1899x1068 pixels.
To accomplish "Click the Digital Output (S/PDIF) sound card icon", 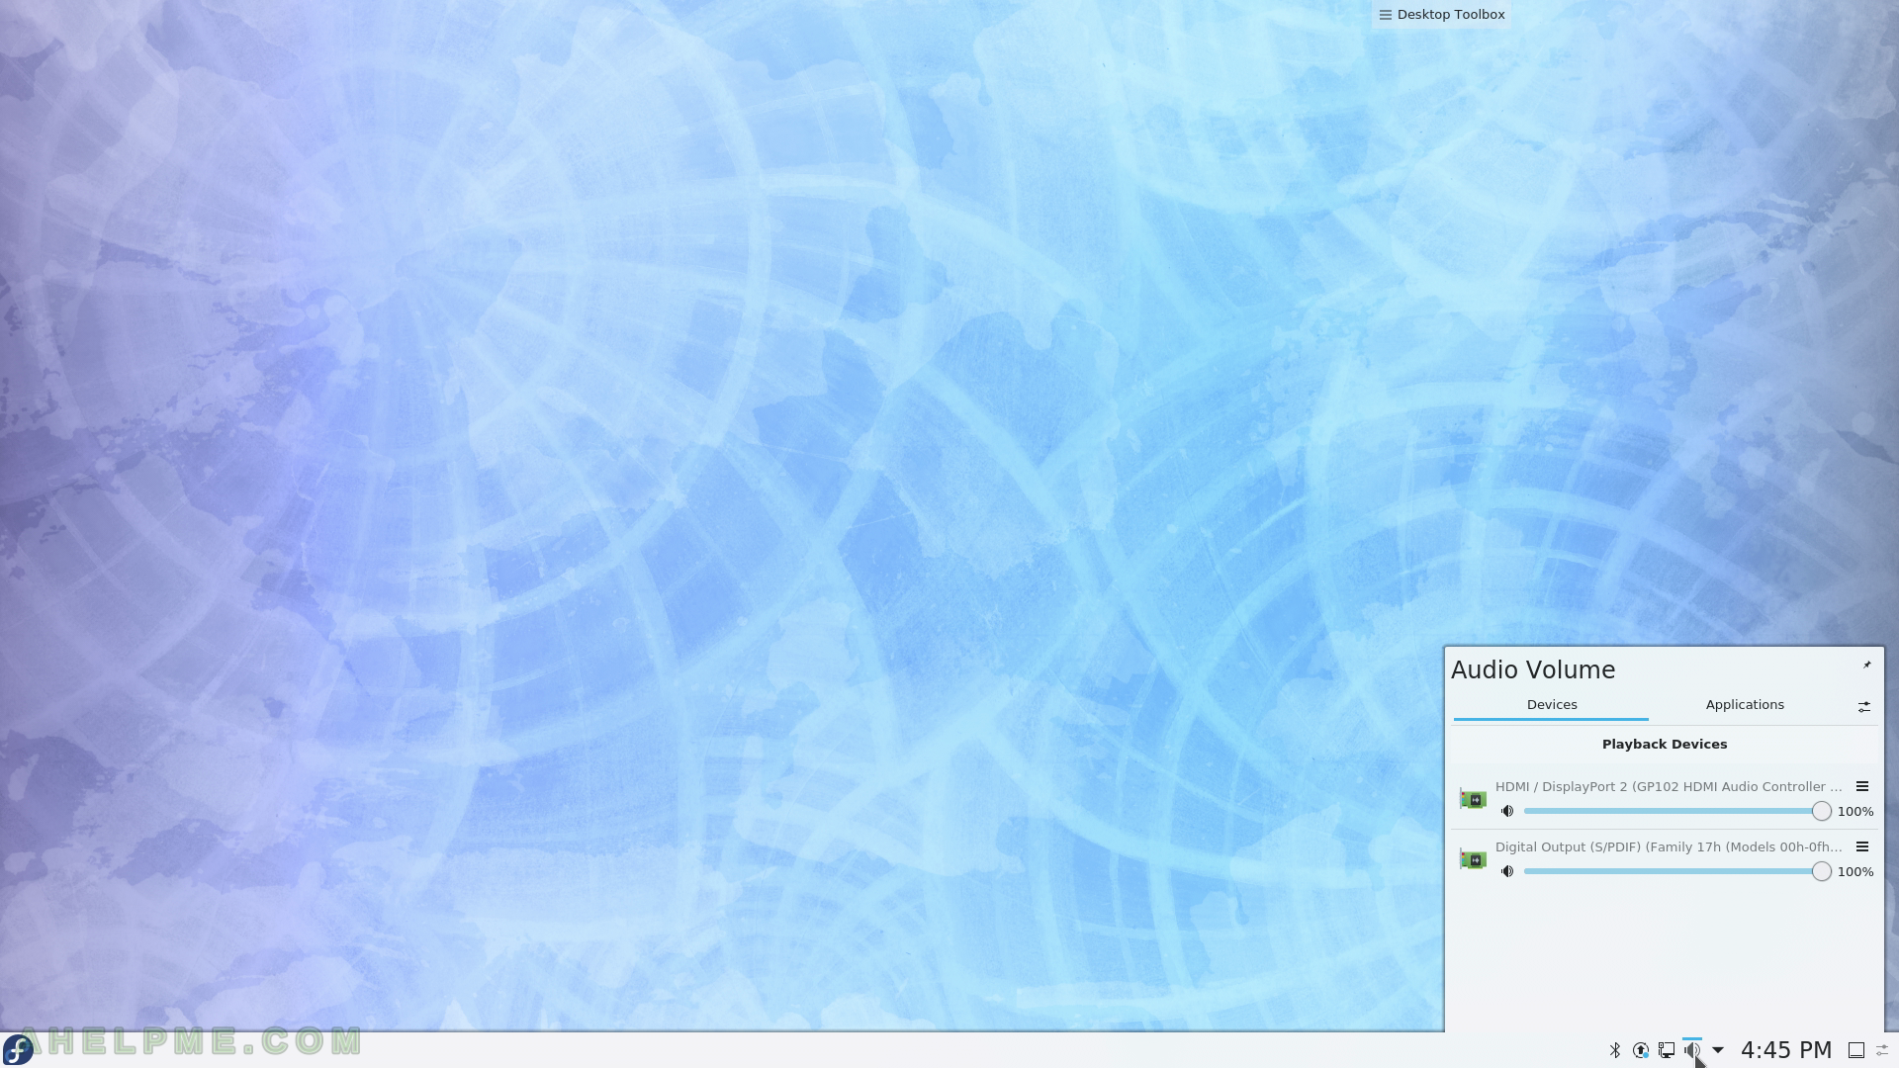I will coord(1473,859).
